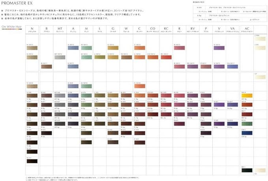Click the CO copper orange column header

153,30
